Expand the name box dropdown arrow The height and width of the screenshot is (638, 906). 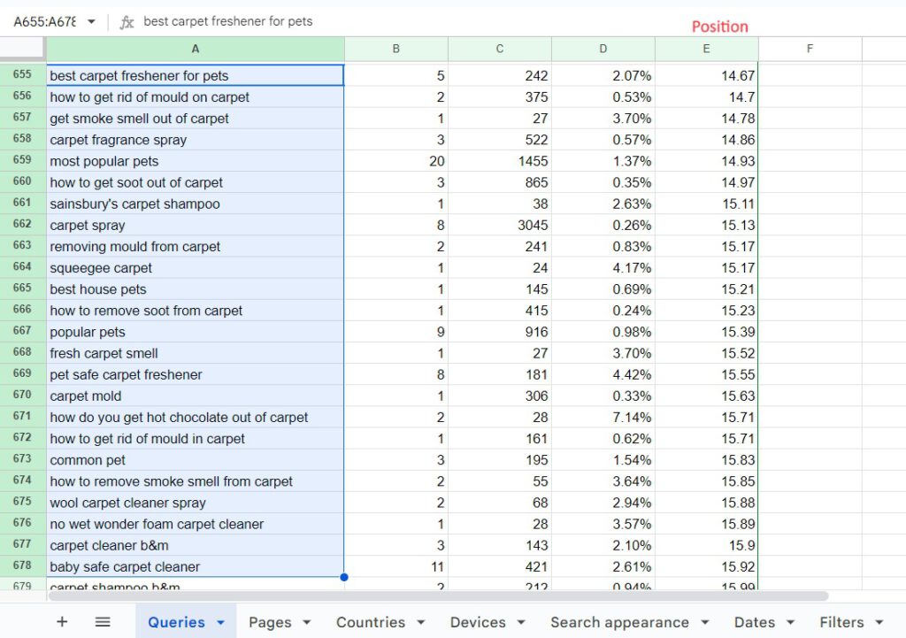click(91, 22)
